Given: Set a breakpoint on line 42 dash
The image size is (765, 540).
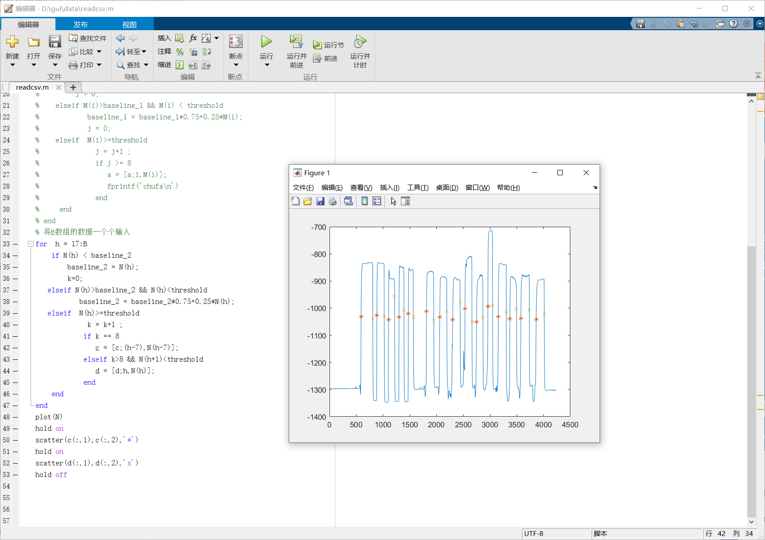Looking at the screenshot, I should tap(15, 348).
